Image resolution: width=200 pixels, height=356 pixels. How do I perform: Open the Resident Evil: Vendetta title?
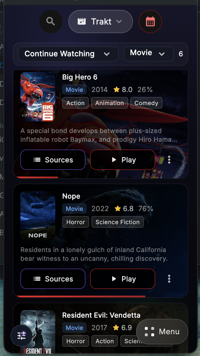[x=101, y=315]
